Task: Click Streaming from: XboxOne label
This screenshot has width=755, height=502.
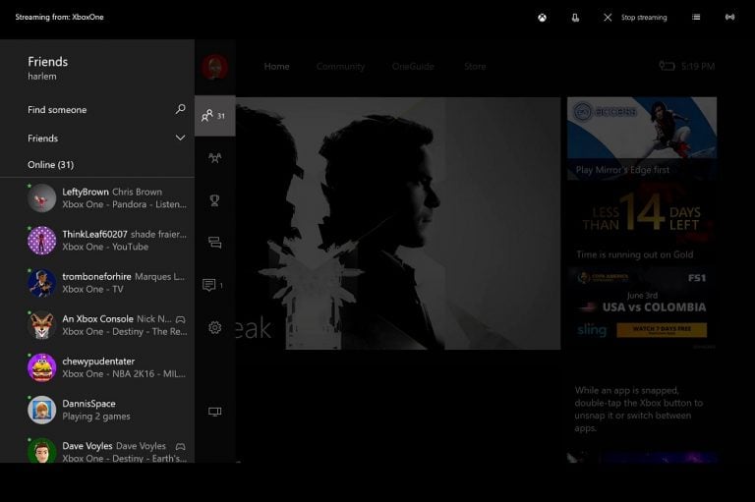Action: 59,17
